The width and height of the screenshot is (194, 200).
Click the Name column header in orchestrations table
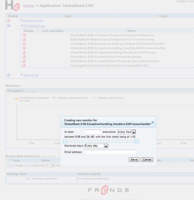pyautogui.click(x=132, y=31)
